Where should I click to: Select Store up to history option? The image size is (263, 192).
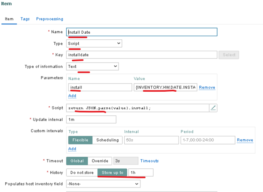[112, 173]
